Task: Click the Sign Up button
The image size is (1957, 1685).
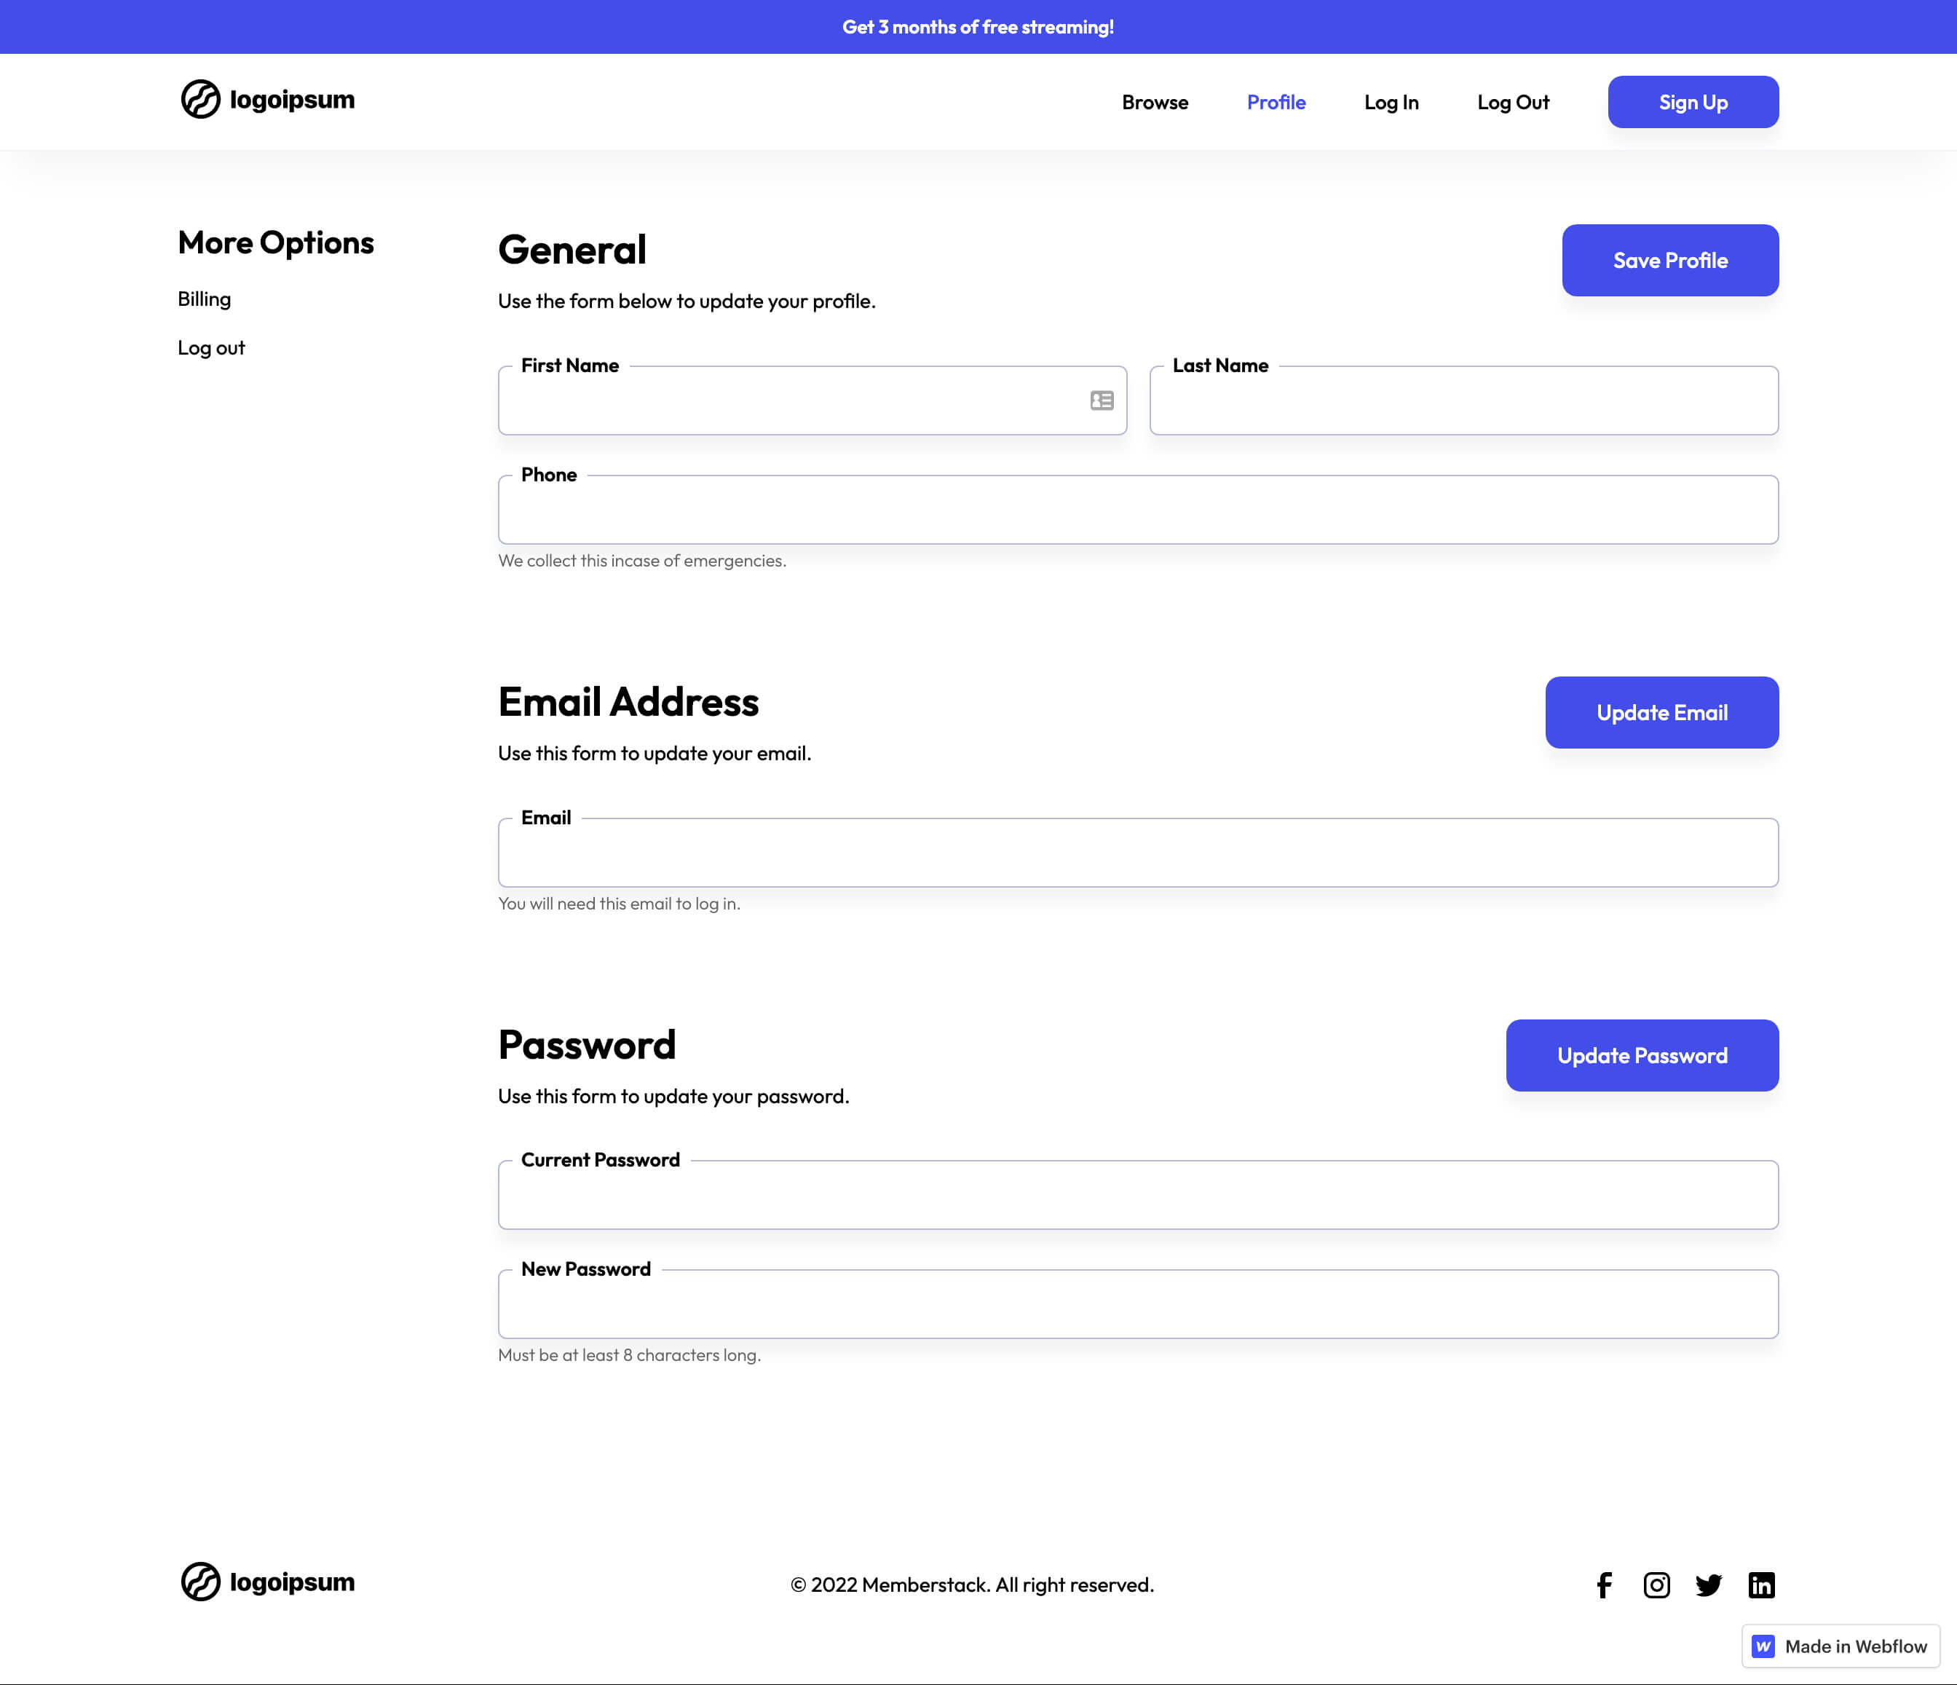Action: (x=1693, y=101)
